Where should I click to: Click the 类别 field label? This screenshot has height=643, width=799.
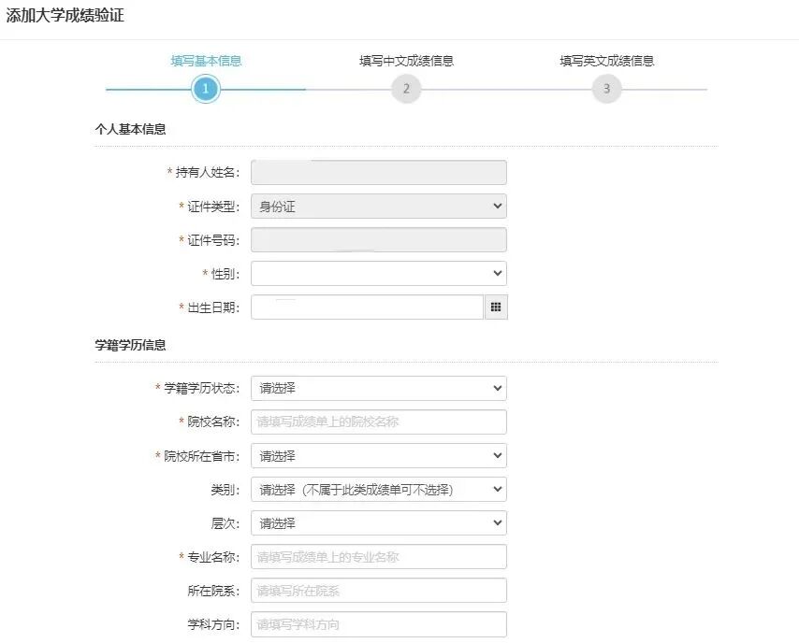tap(225, 490)
